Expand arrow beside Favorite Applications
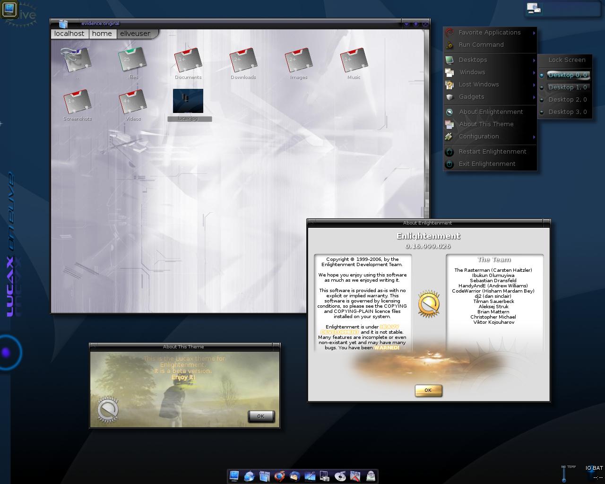 (534, 33)
